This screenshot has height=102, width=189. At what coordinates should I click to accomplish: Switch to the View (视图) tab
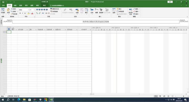[x=32, y=6]
